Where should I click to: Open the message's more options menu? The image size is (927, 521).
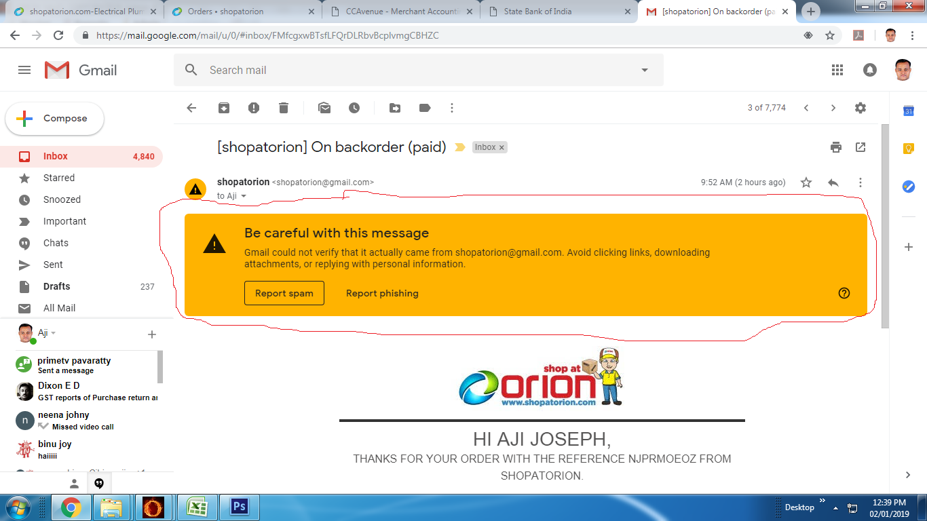(x=860, y=182)
